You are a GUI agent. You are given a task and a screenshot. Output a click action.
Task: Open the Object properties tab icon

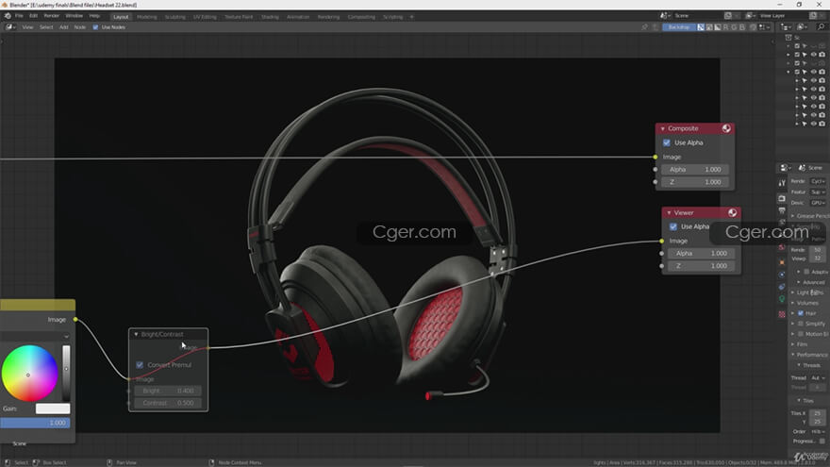(x=782, y=262)
